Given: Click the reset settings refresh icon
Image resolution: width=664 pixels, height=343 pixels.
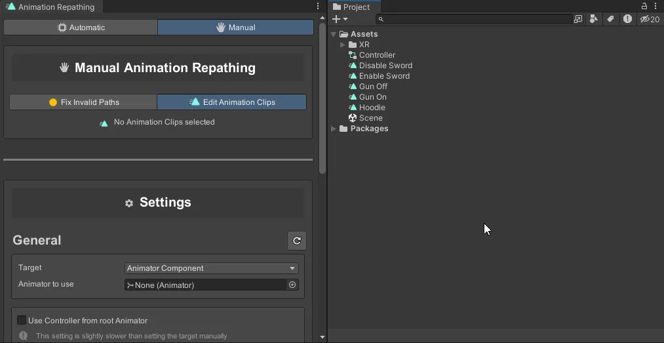Looking at the screenshot, I should click(297, 241).
